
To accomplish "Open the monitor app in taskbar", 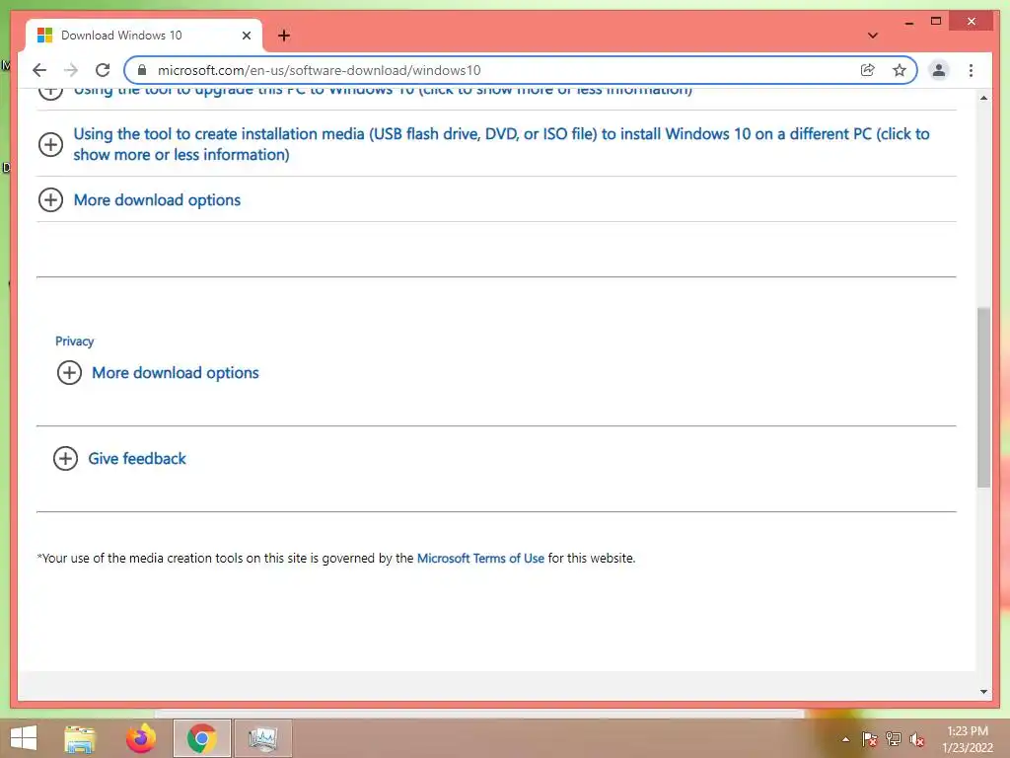I will 262,738.
